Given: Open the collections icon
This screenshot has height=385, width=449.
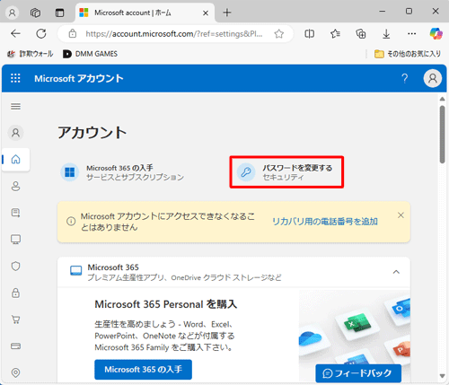Looking at the screenshot, I should click(x=361, y=34).
